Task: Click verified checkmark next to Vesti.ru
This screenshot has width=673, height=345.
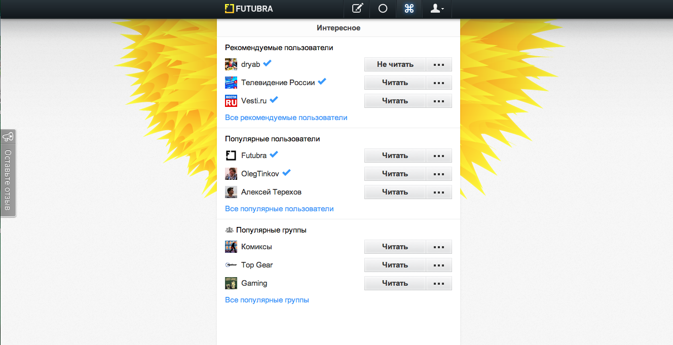Action: [x=274, y=100]
